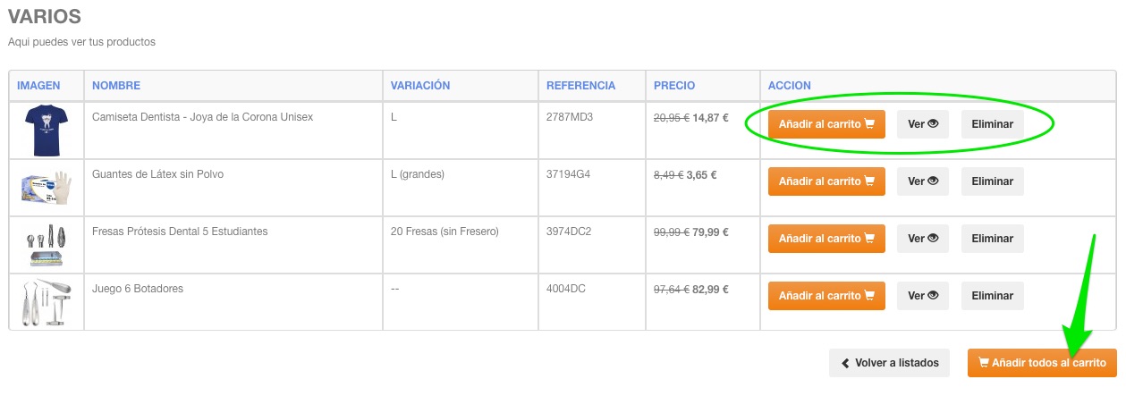Go back with 'Volver a listados'
Image resolution: width=1126 pixels, height=396 pixels.
click(889, 363)
